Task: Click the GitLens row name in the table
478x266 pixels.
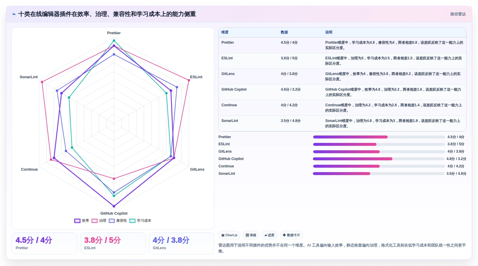Action: (228, 74)
